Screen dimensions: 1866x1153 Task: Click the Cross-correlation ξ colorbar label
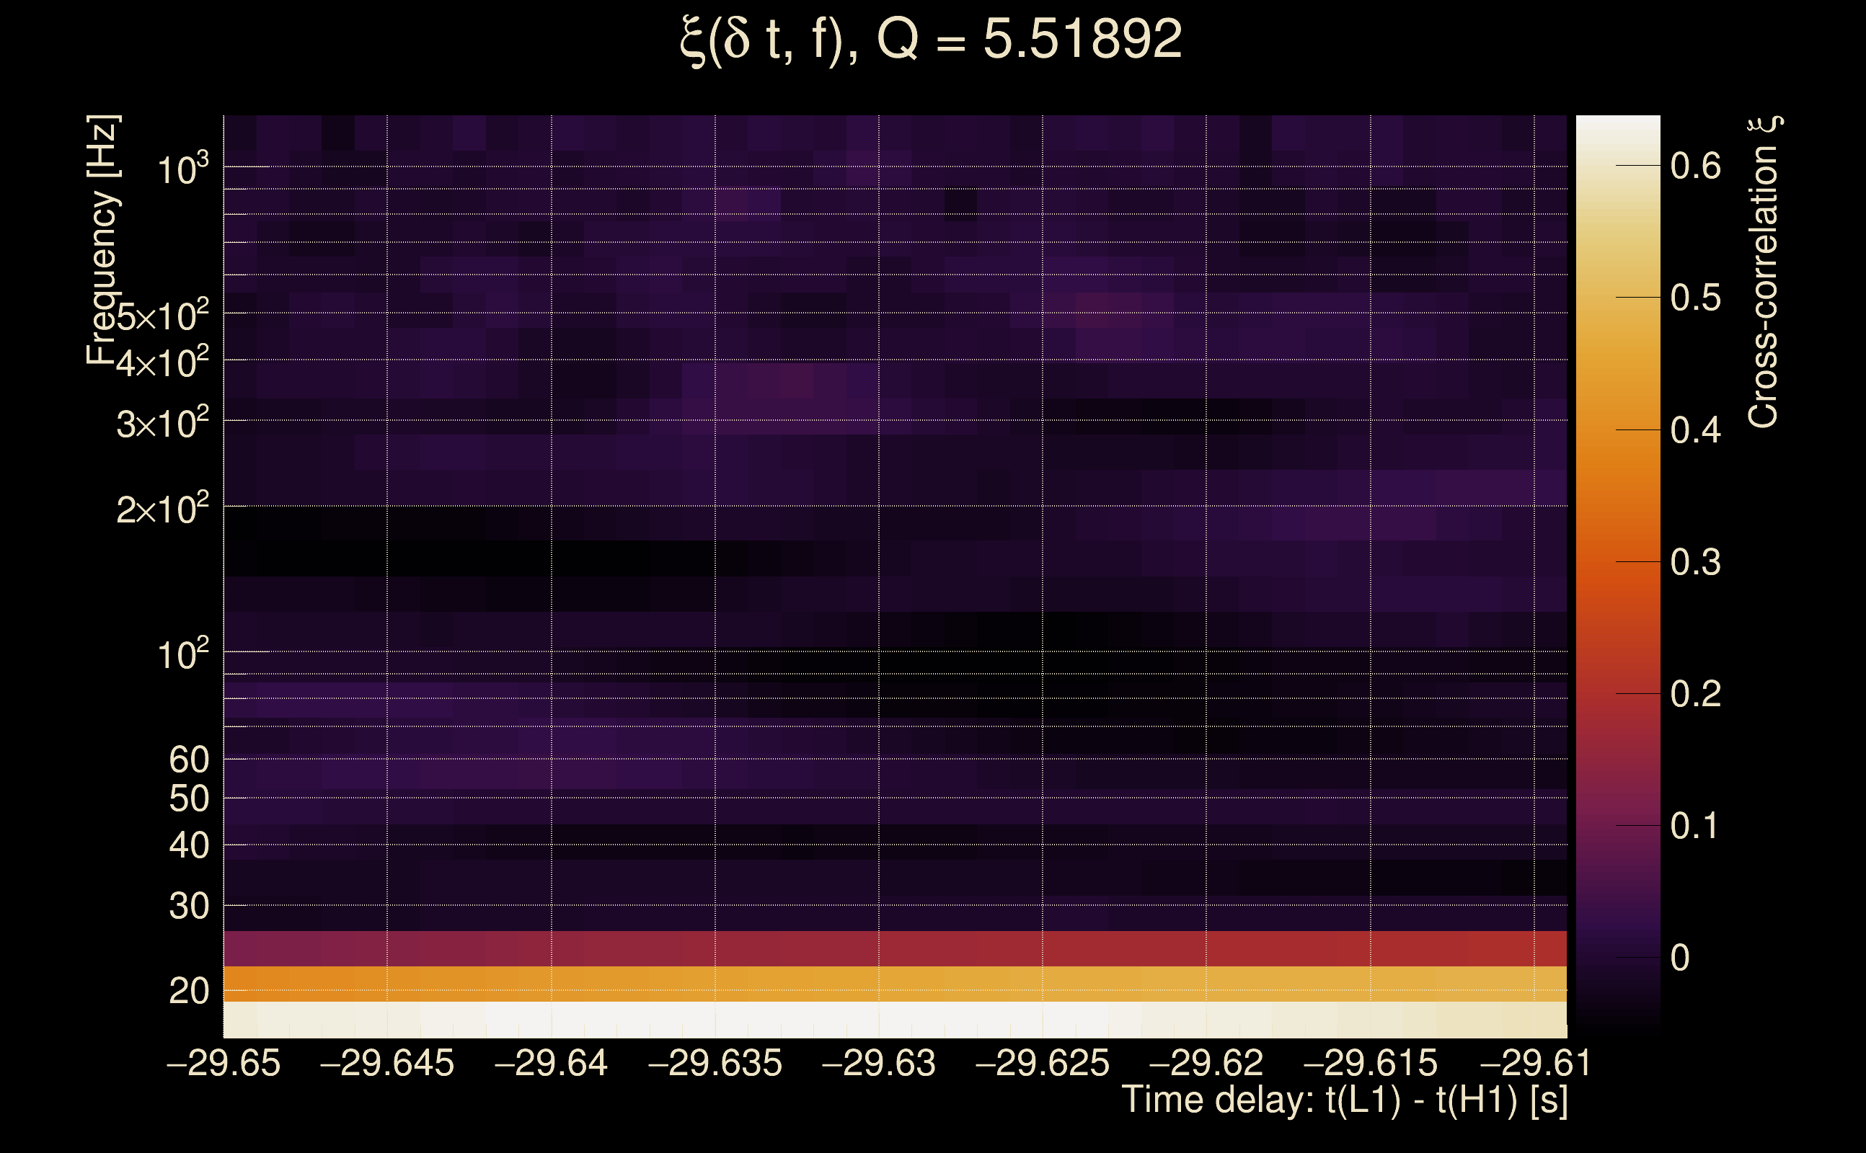1764,272
